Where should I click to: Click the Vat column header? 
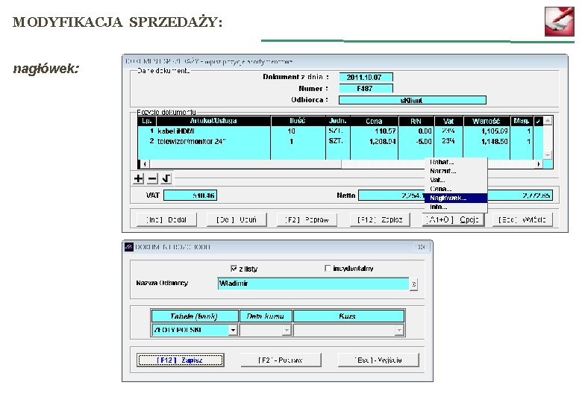point(448,121)
